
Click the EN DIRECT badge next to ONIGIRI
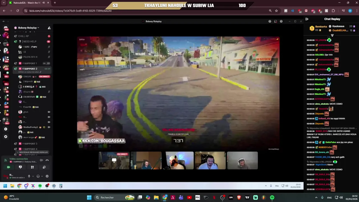tap(44, 77)
